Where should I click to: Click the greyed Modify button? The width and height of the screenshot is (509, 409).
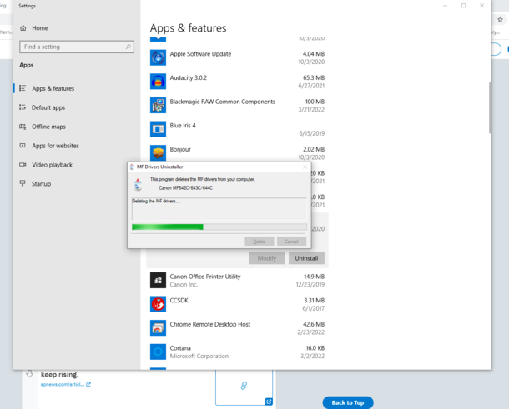point(267,258)
